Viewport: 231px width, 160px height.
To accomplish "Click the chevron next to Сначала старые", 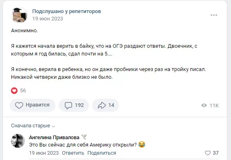I will coord(53,127).
